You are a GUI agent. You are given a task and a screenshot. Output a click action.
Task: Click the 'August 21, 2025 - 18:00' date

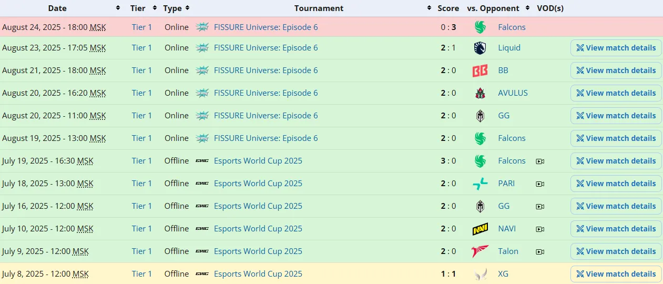point(45,70)
